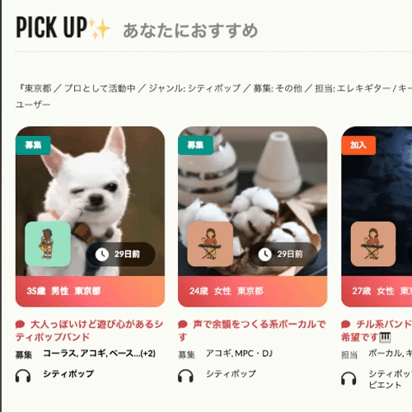
Task: Click headphones icon under third card
Action: coord(349,378)
